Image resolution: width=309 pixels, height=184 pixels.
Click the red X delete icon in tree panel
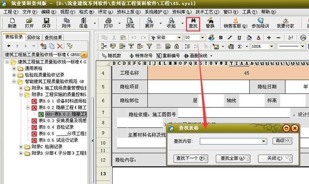point(60,46)
